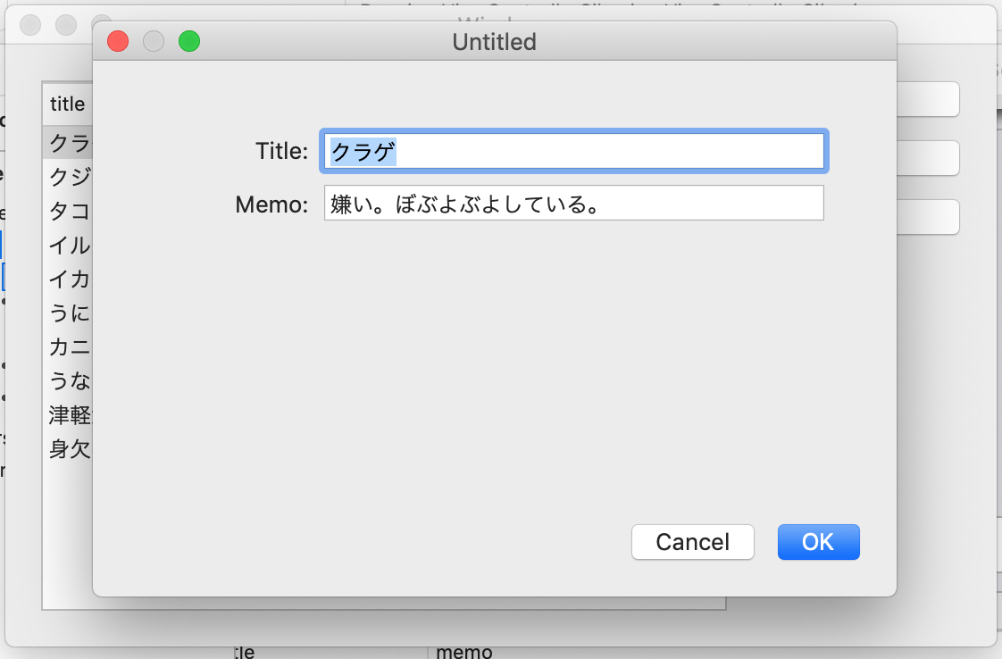Click the memo column header at bottom

coord(464,652)
